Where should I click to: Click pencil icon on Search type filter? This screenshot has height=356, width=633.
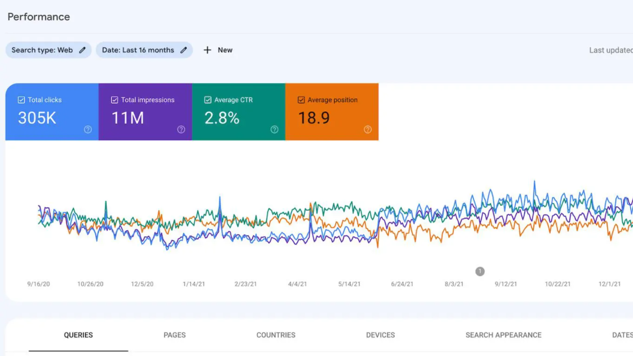(83, 50)
